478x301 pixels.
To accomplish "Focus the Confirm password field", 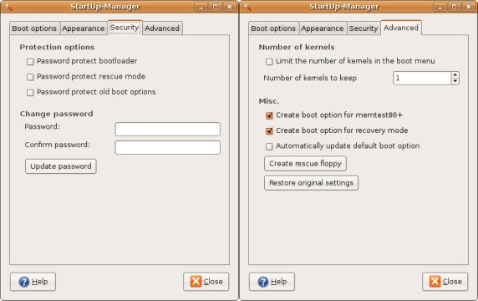I will click(x=168, y=148).
